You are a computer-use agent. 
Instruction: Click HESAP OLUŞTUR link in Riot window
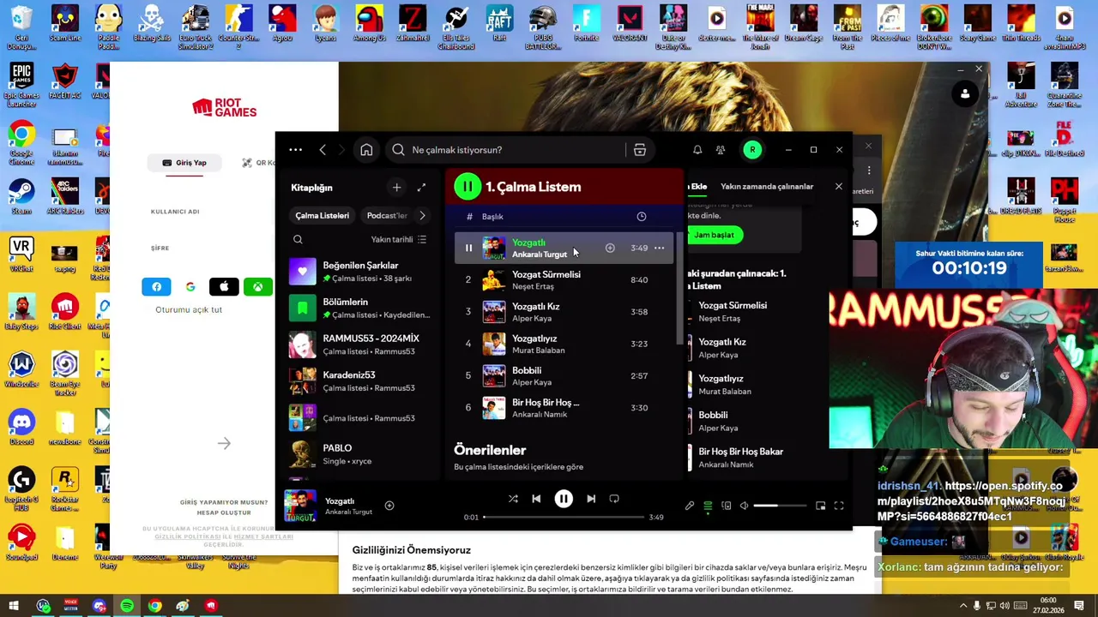click(x=224, y=512)
